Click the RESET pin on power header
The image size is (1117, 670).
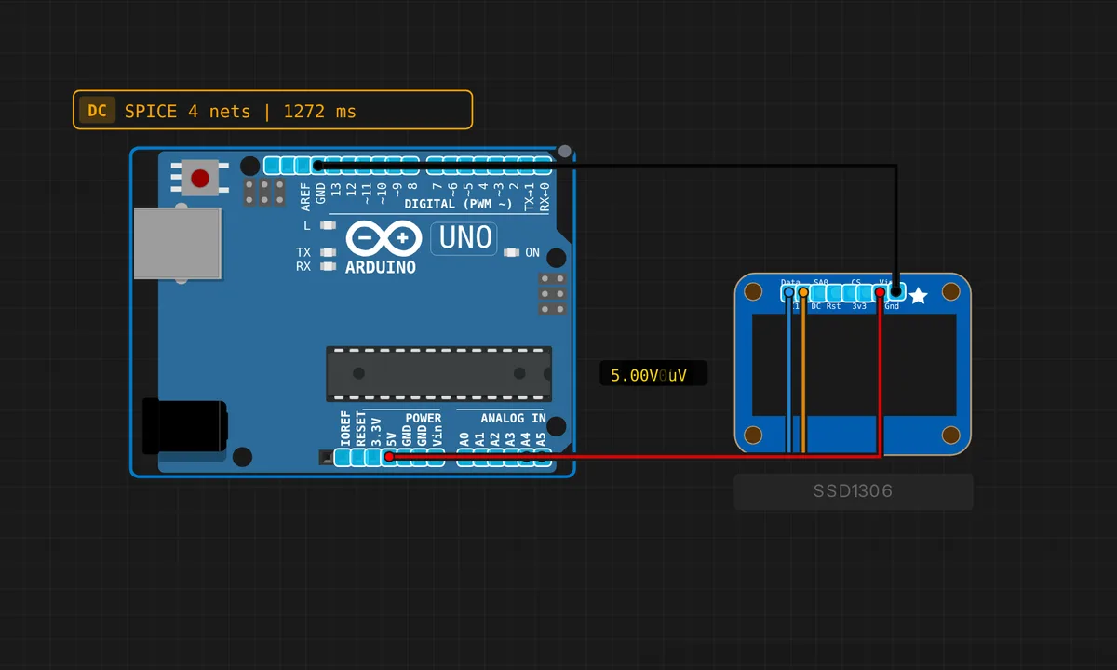click(358, 457)
